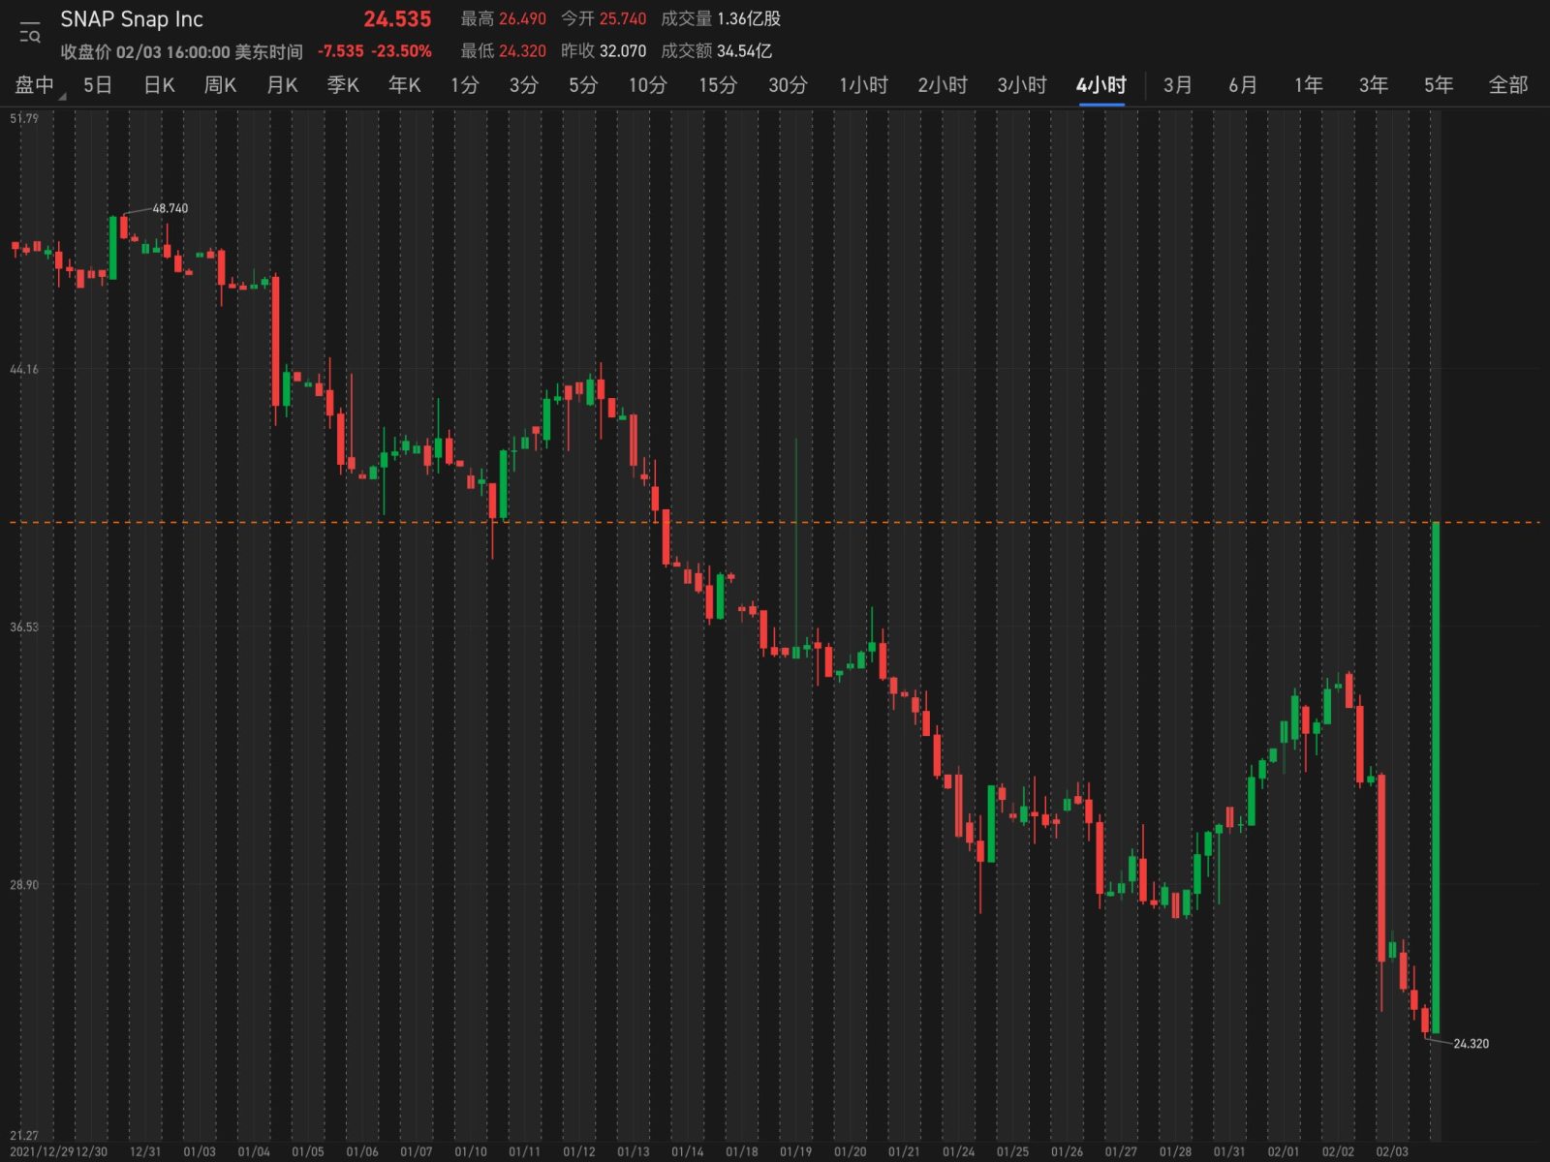The image size is (1550, 1162).
Task: Show the 6月 range
Action: coord(1243,85)
